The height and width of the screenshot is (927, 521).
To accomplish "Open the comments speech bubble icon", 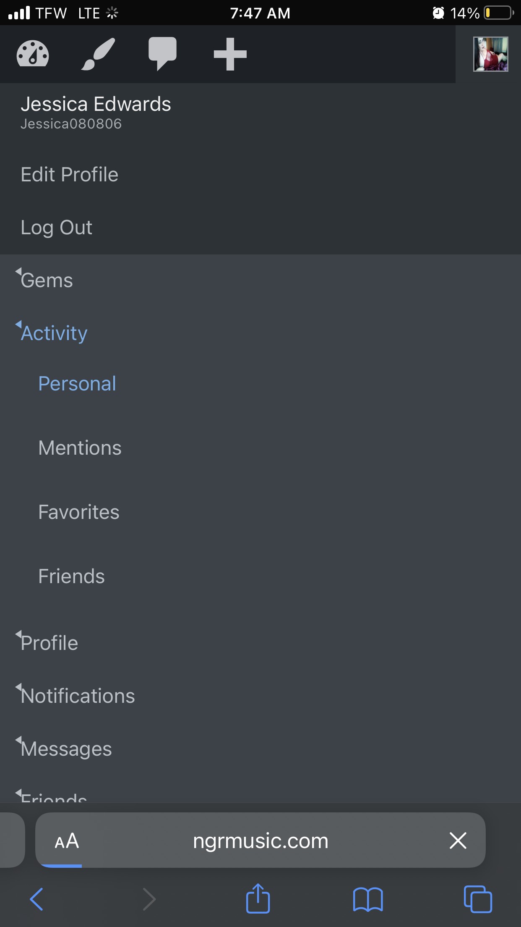I will (x=162, y=54).
